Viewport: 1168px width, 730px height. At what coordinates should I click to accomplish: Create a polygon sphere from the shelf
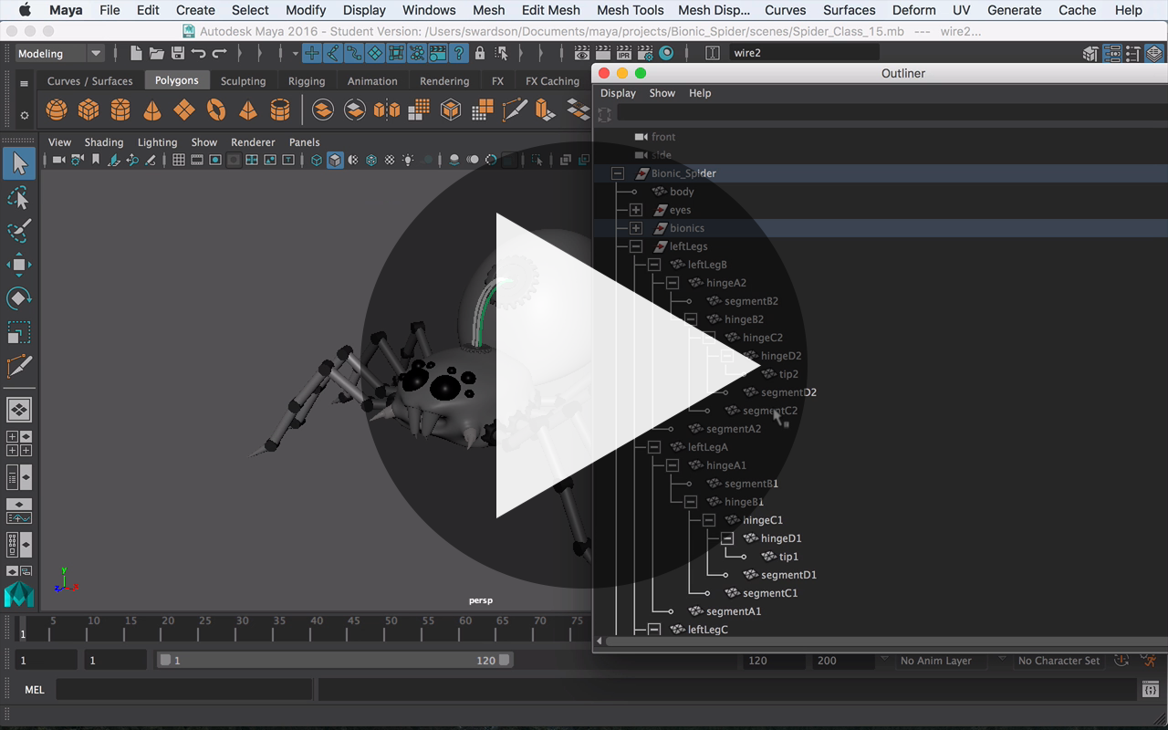click(57, 109)
